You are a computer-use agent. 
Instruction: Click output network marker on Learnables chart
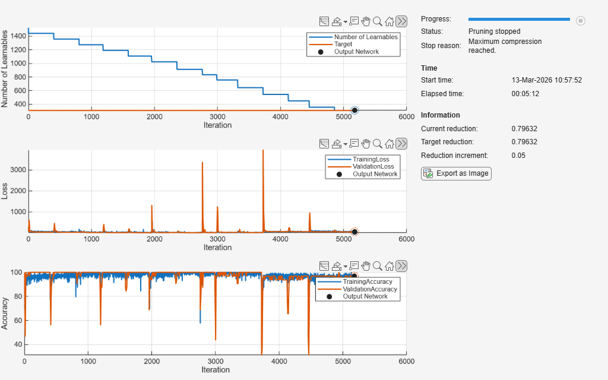pos(354,110)
